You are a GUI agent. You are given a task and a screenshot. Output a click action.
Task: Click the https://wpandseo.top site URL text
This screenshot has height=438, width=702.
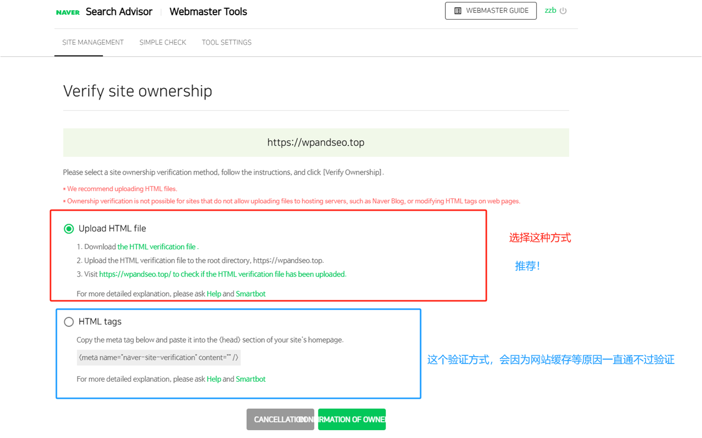tap(316, 142)
